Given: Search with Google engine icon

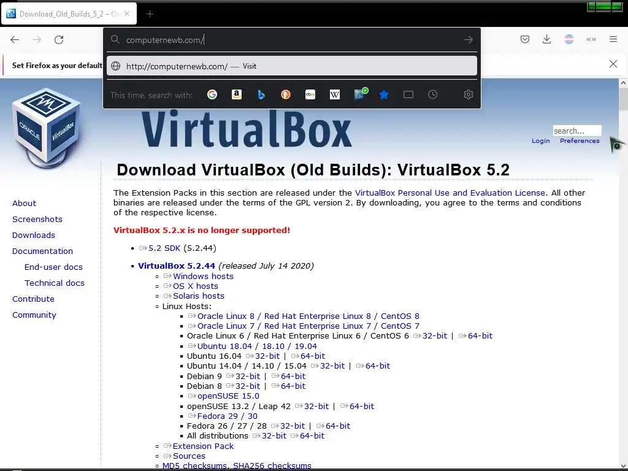Looking at the screenshot, I should pos(212,94).
